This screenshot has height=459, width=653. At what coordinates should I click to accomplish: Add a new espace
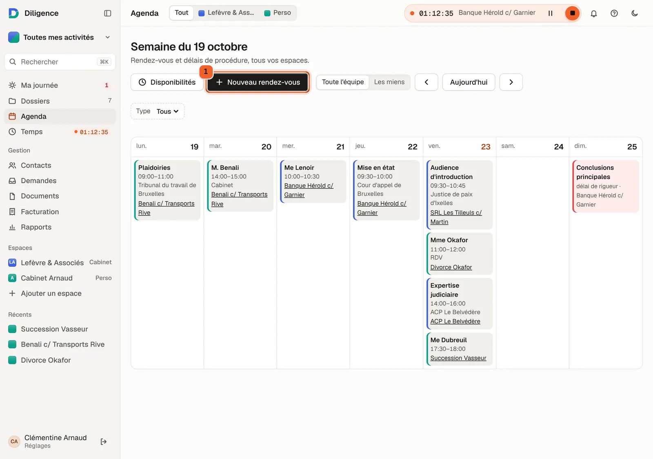click(x=60, y=293)
